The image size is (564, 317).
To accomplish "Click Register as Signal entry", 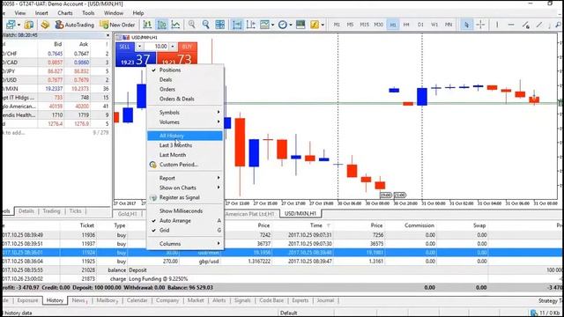I will pos(185,197).
